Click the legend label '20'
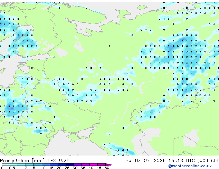 (x=59, y=168)
